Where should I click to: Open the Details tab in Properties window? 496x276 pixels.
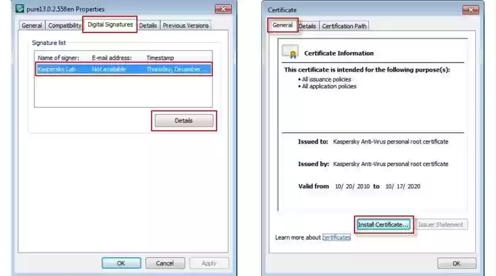(x=148, y=25)
